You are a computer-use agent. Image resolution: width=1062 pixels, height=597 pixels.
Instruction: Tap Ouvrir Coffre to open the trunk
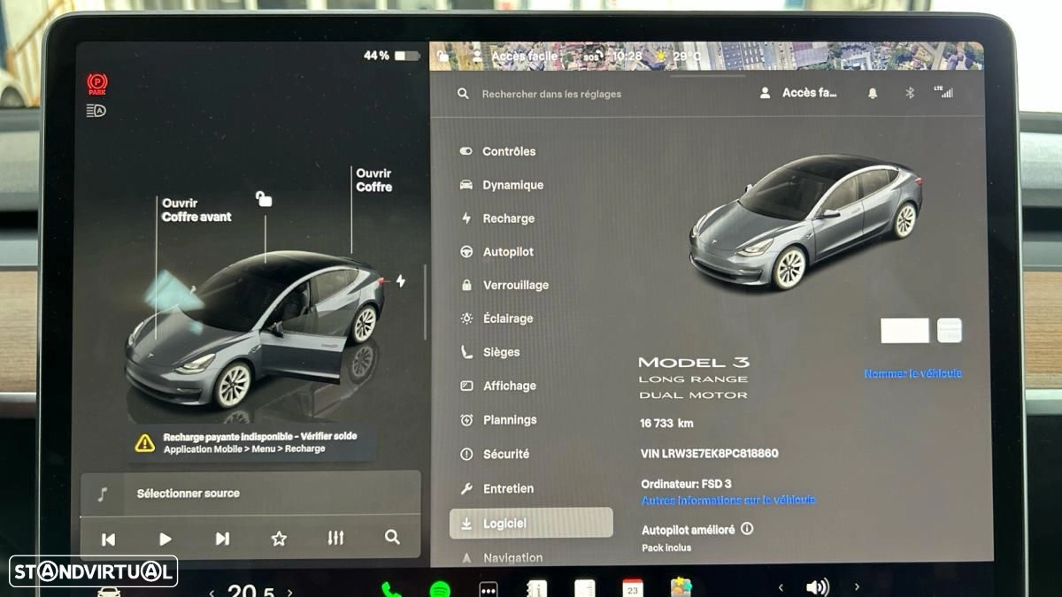374,180
